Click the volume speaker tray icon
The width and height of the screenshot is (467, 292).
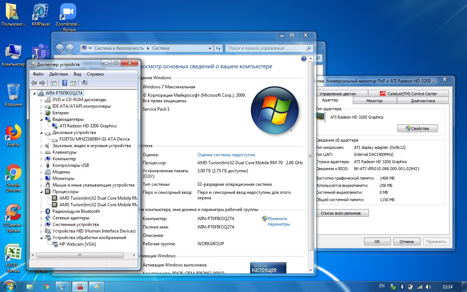428,287
